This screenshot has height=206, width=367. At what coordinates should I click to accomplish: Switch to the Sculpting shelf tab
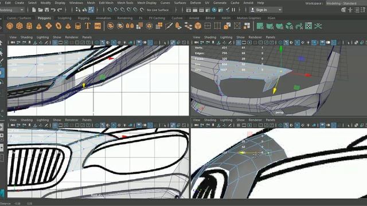[x=64, y=18]
